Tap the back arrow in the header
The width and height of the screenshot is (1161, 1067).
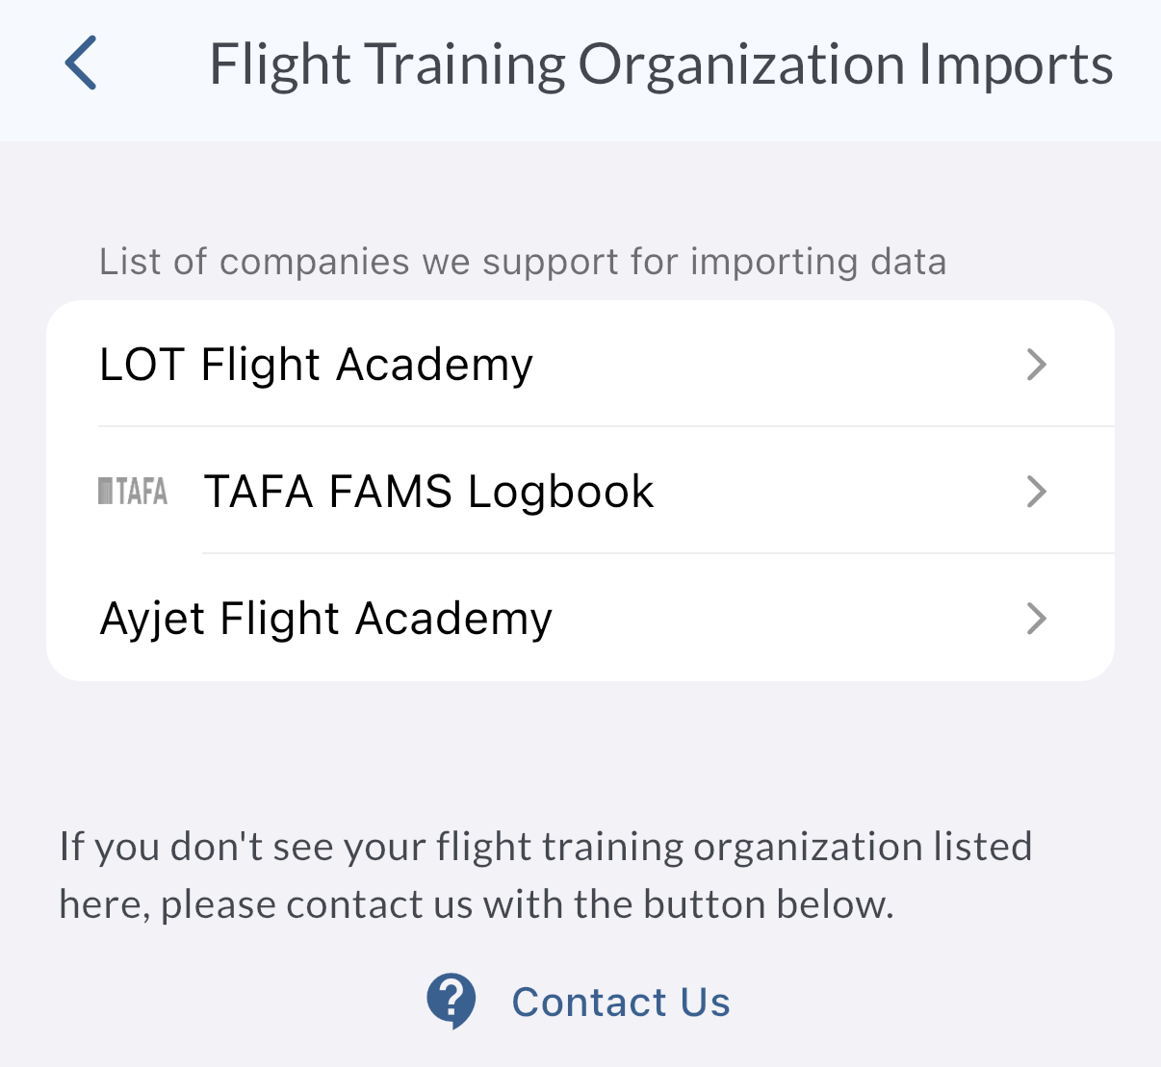point(81,64)
